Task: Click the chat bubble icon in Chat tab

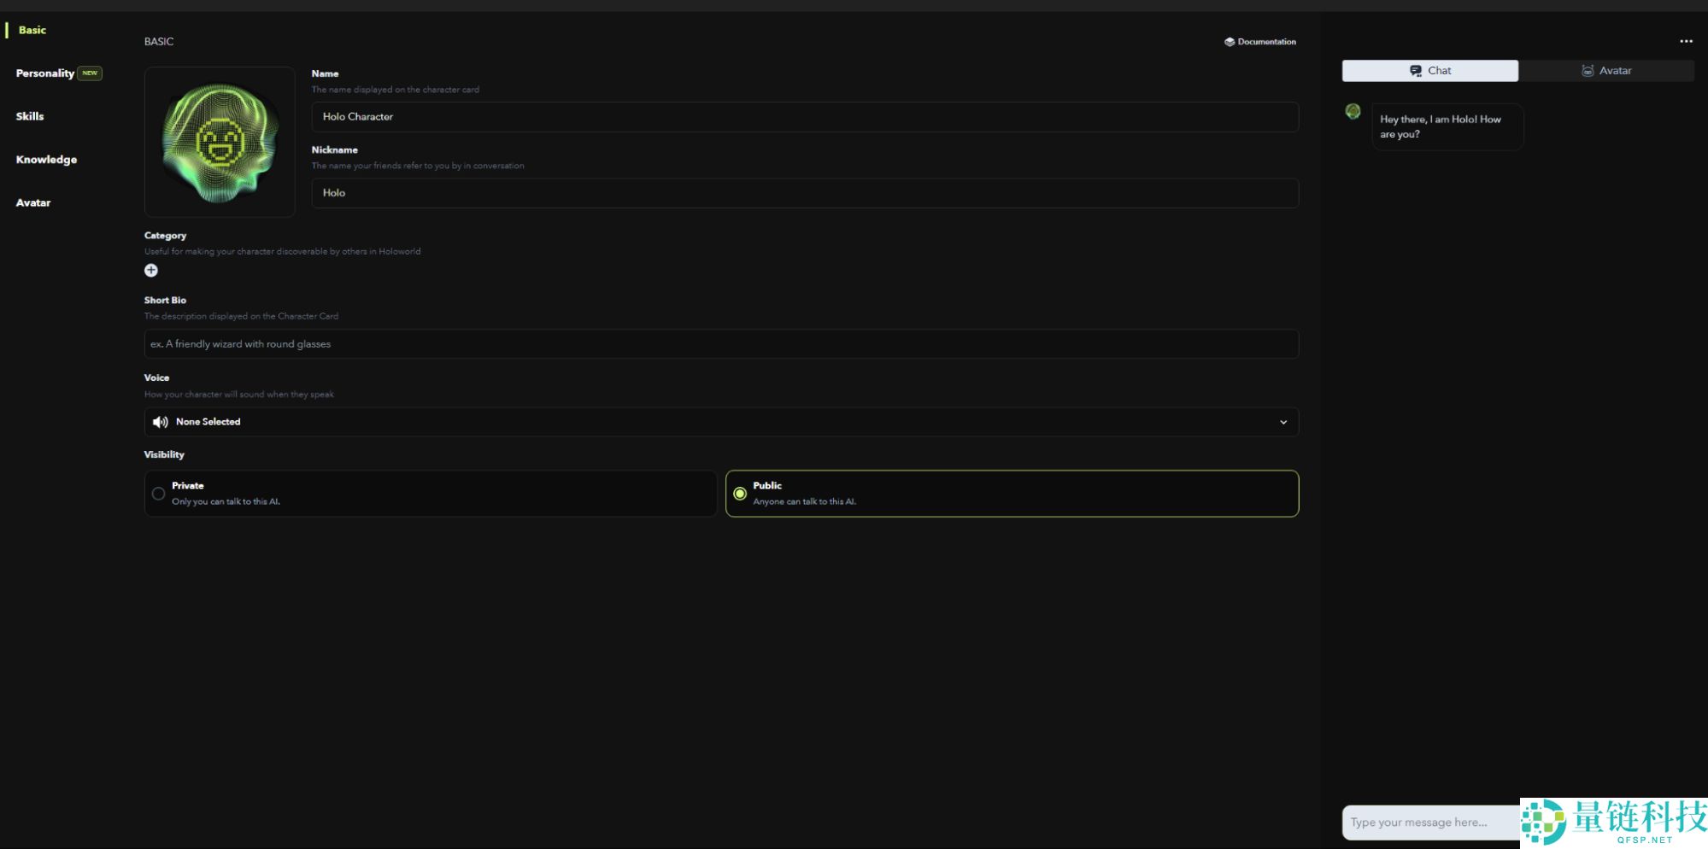Action: tap(1416, 71)
